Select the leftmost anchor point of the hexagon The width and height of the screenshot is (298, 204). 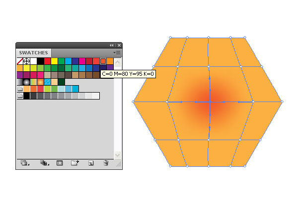point(133,102)
